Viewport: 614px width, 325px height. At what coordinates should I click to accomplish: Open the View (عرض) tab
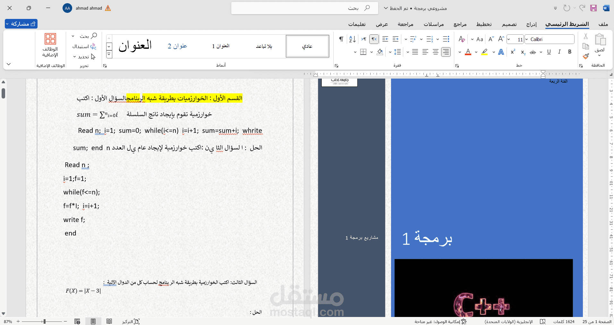[x=382, y=24]
